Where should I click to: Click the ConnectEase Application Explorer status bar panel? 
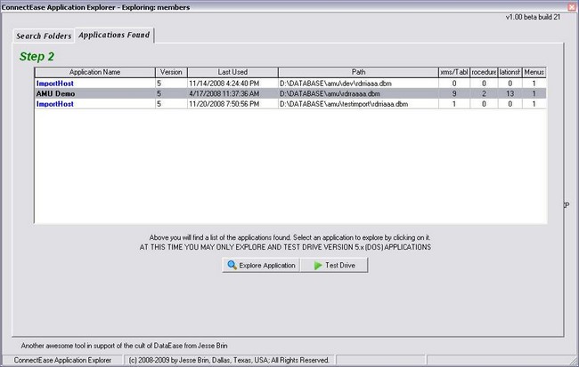point(61,360)
